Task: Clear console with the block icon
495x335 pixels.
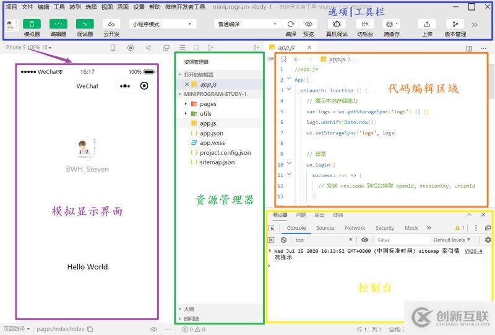Action: pyautogui.click(x=283, y=240)
